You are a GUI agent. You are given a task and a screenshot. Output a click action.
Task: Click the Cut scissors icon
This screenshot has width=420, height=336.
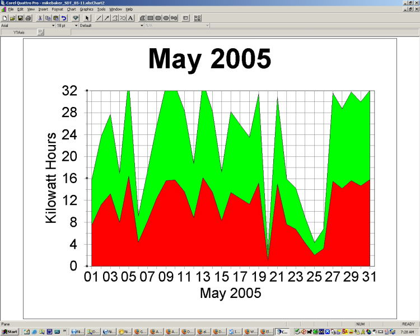40,18
